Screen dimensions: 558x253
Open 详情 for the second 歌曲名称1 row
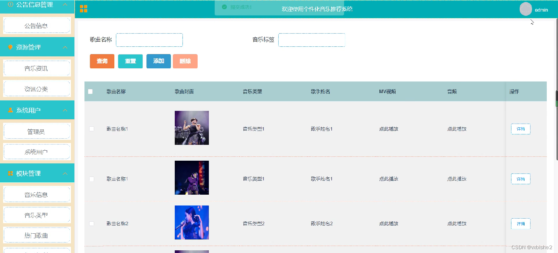(520, 179)
